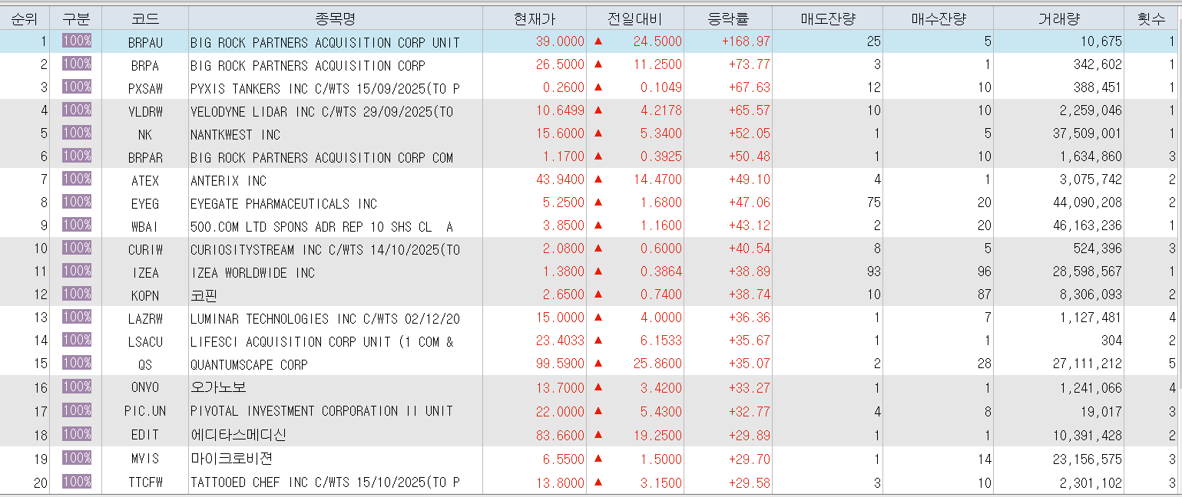Select the ONVO ticker code

[146, 388]
